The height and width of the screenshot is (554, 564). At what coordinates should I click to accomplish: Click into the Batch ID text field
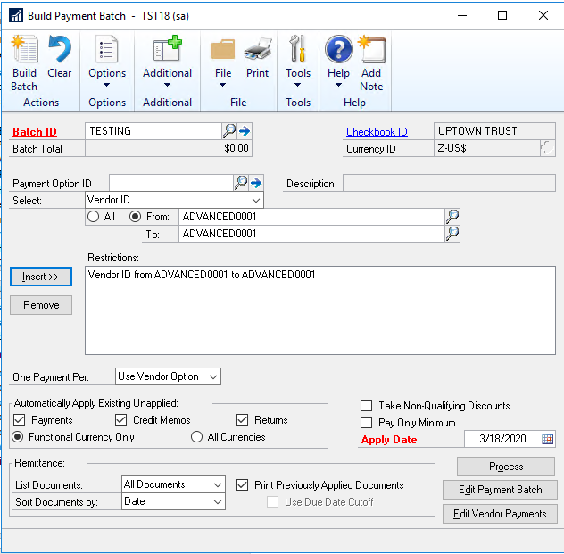pos(152,131)
